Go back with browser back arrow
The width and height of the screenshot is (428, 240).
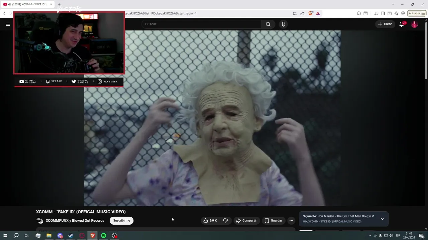4,13
